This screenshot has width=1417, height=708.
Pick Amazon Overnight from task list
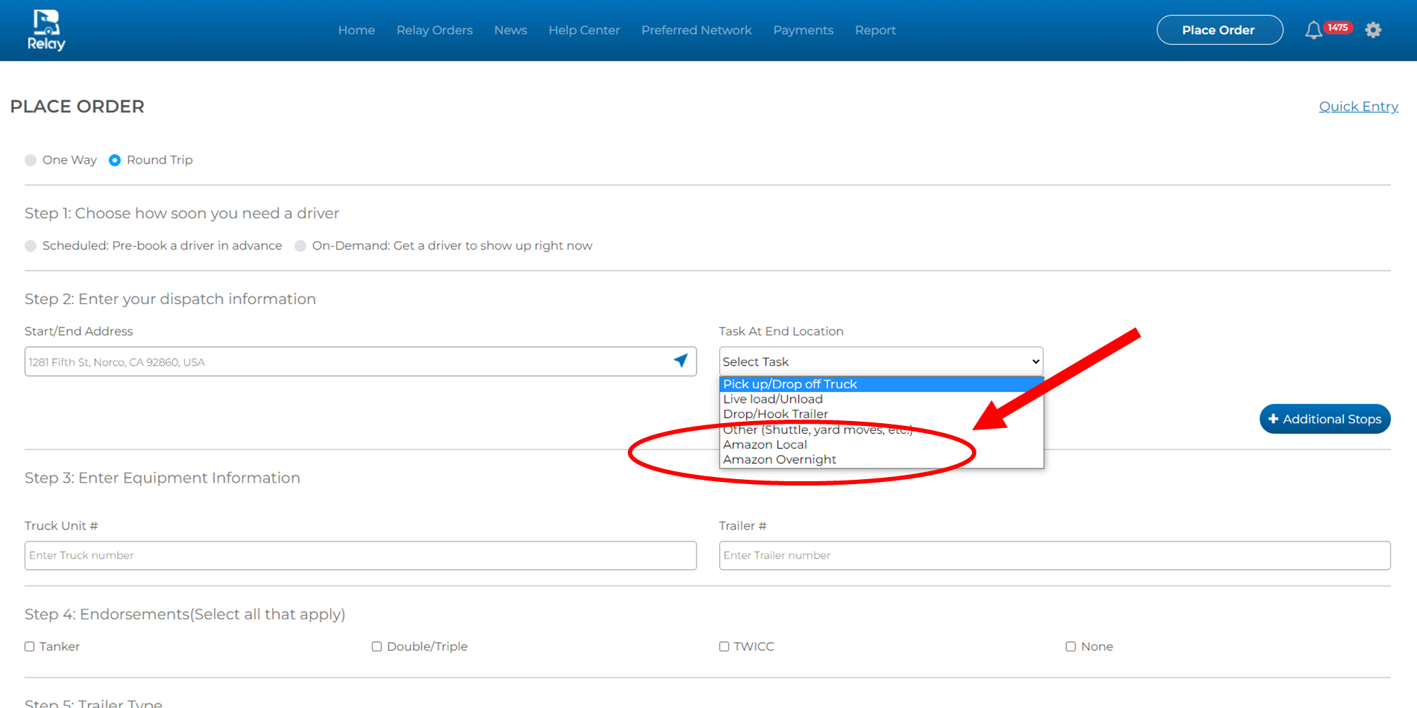(x=779, y=460)
